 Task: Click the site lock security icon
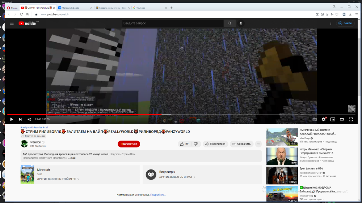click(x=36, y=14)
